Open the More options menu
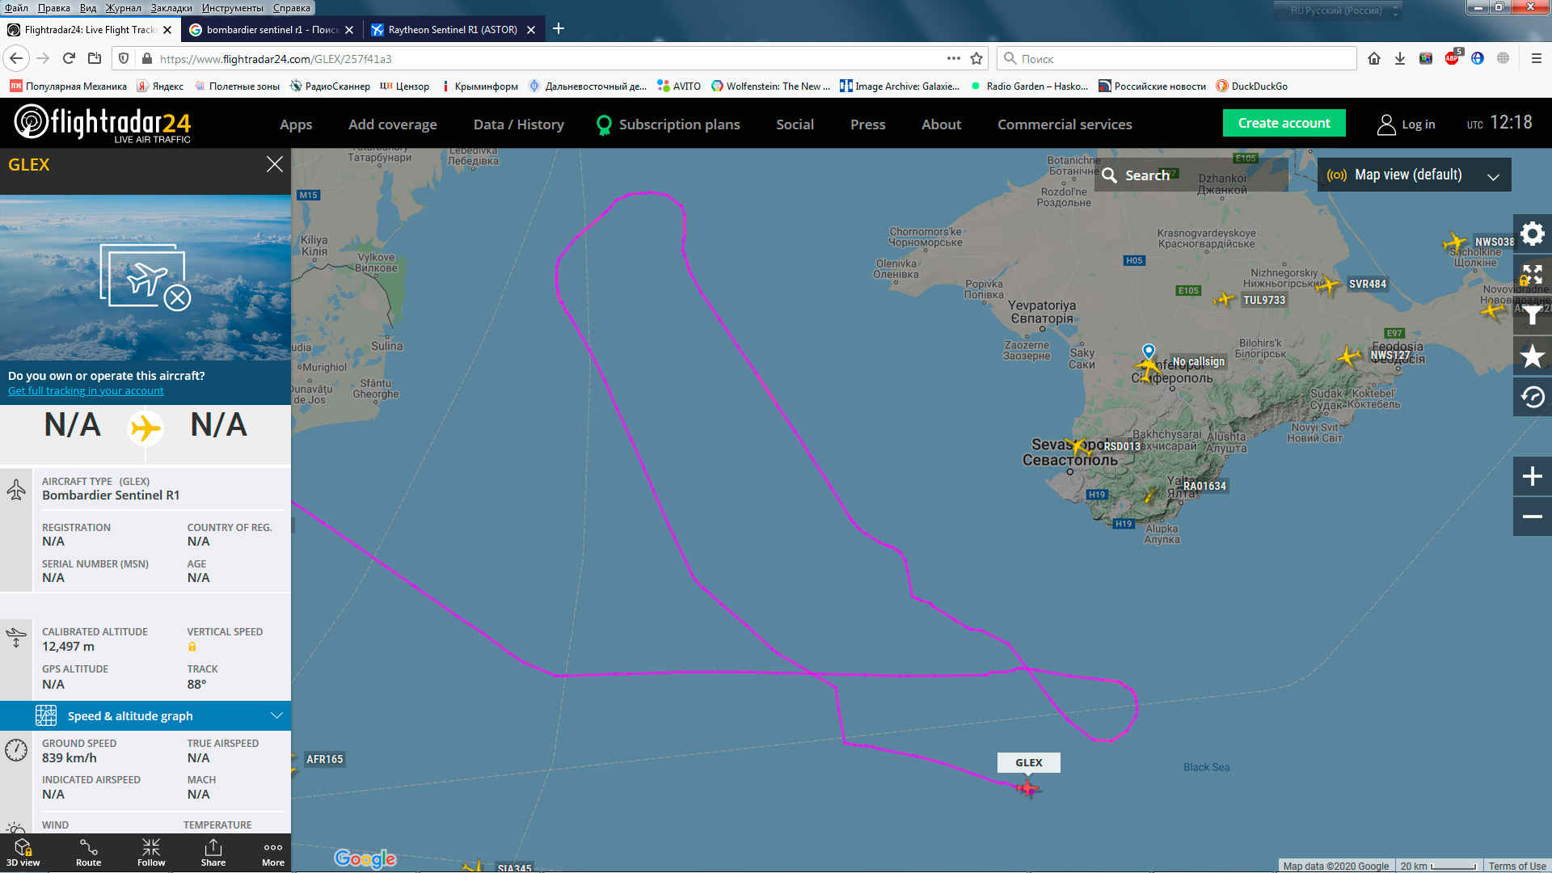The image size is (1552, 873). pyautogui.click(x=273, y=853)
